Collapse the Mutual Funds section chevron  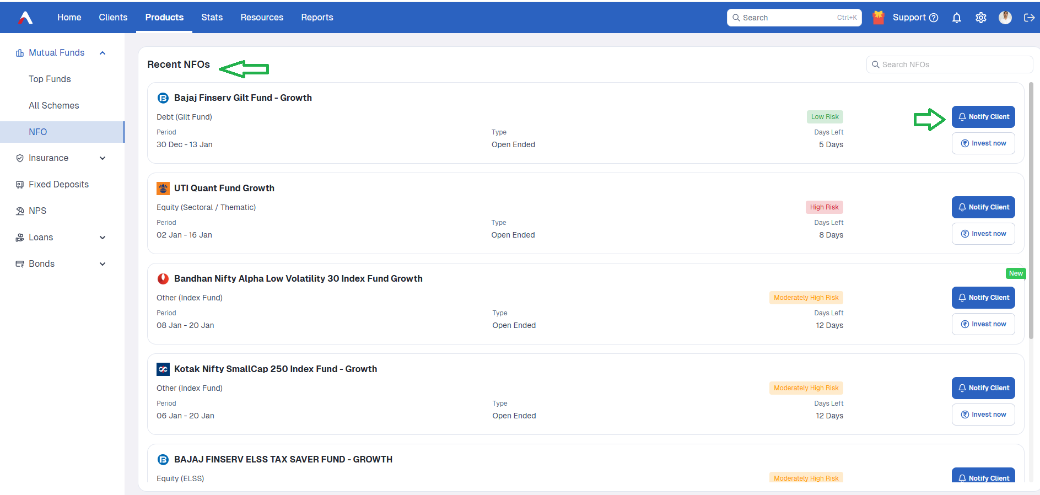pos(103,53)
